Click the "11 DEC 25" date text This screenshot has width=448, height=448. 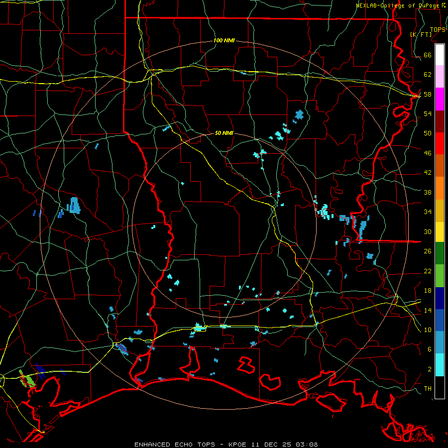click(x=271, y=445)
